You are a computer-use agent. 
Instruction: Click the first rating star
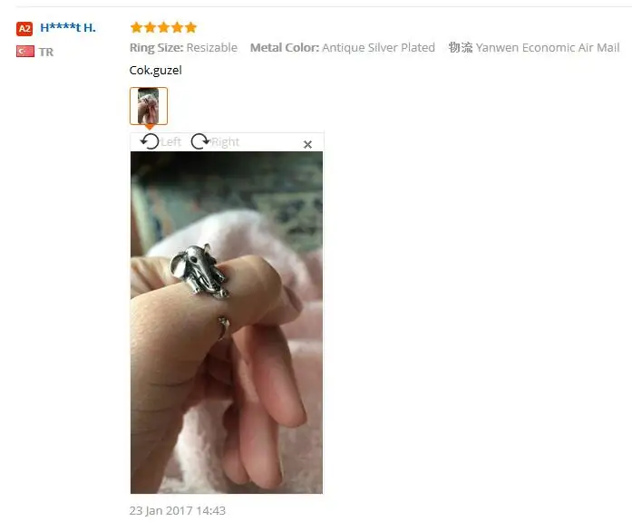136,27
